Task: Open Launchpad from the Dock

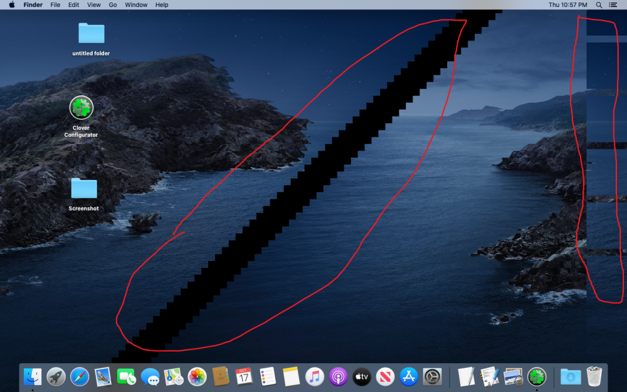Action: click(56, 377)
